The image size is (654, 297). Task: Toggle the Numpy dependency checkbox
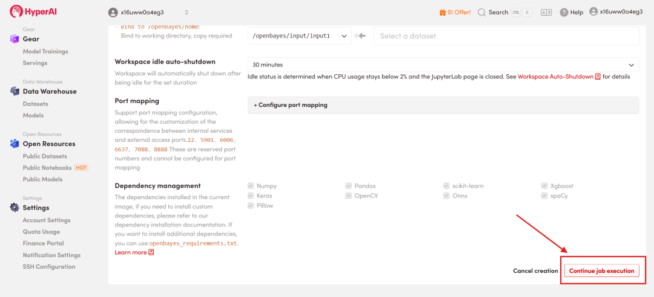coord(251,186)
